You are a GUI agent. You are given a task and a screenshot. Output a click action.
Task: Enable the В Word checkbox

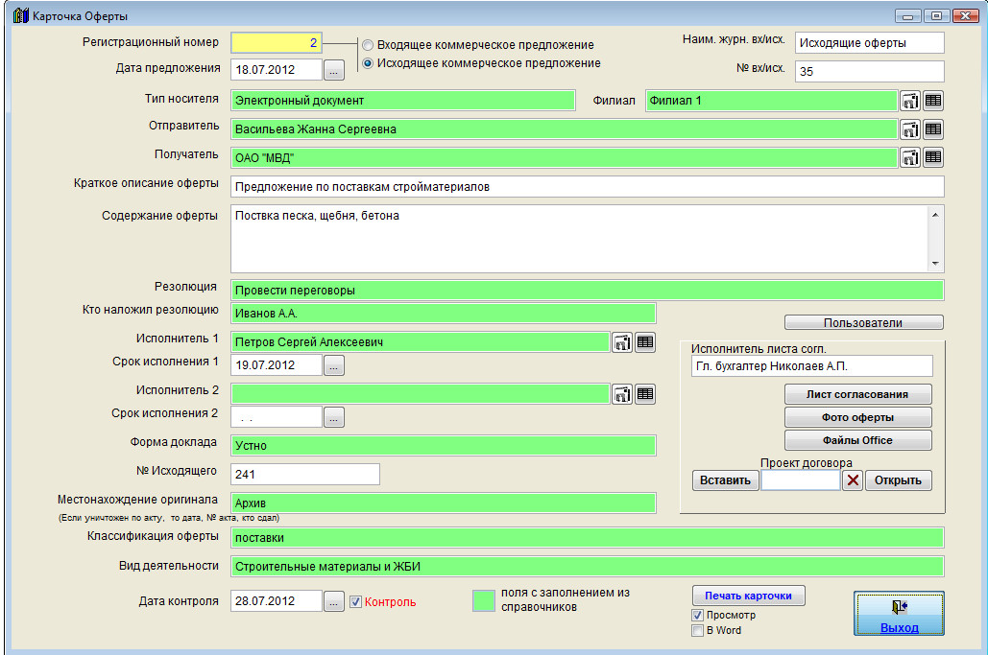click(698, 630)
